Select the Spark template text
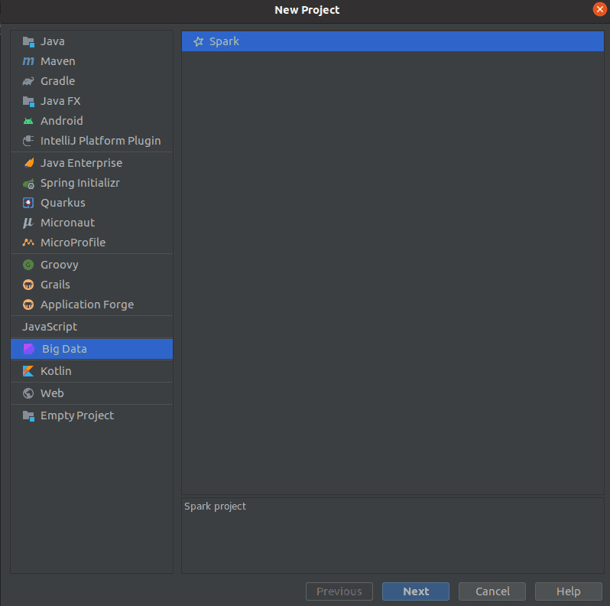The width and height of the screenshot is (610, 606). pos(224,41)
